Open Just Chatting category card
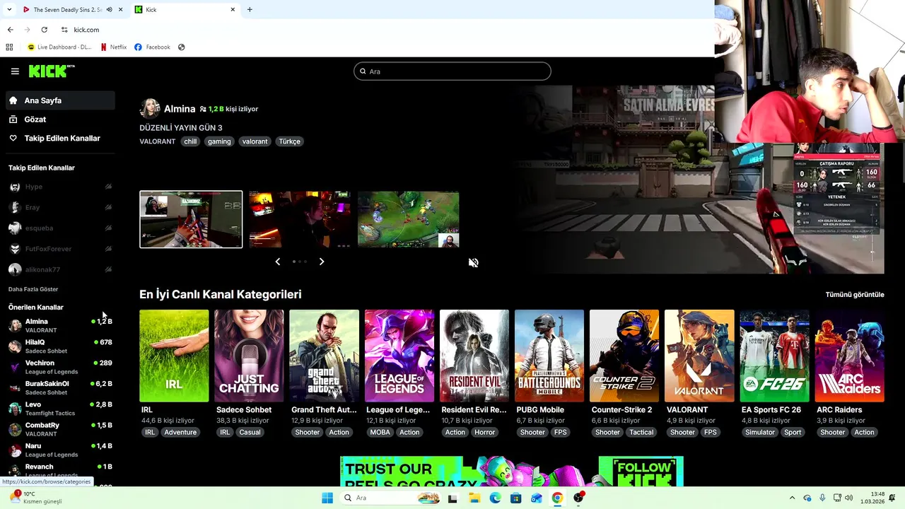Viewport: 905px width, 509px height. click(249, 356)
